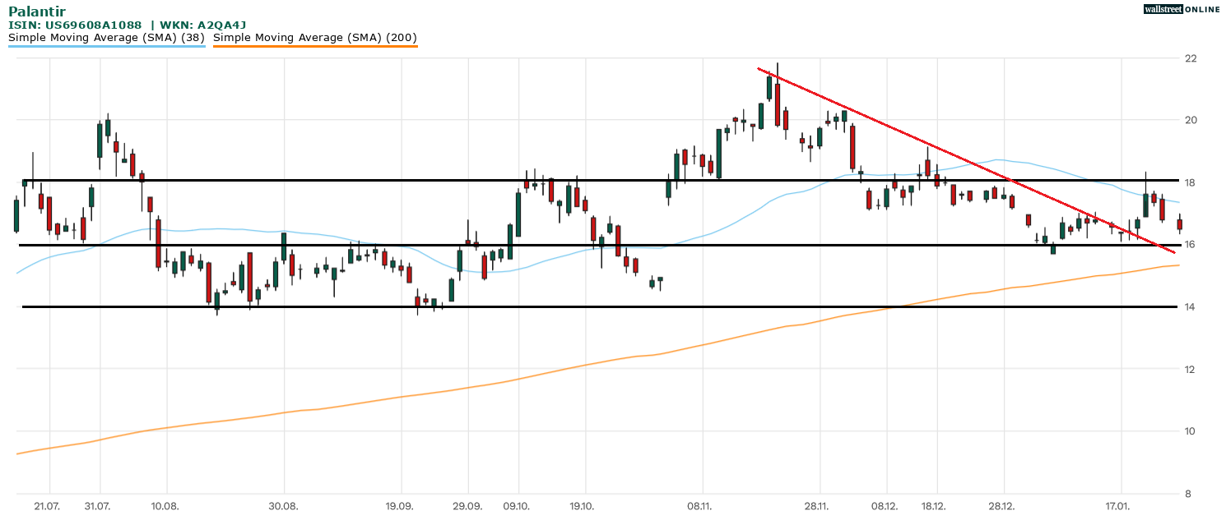Screen dimensions: 1226x511
Task: Click the black horizontal line at 14
Action: [x=576, y=306]
